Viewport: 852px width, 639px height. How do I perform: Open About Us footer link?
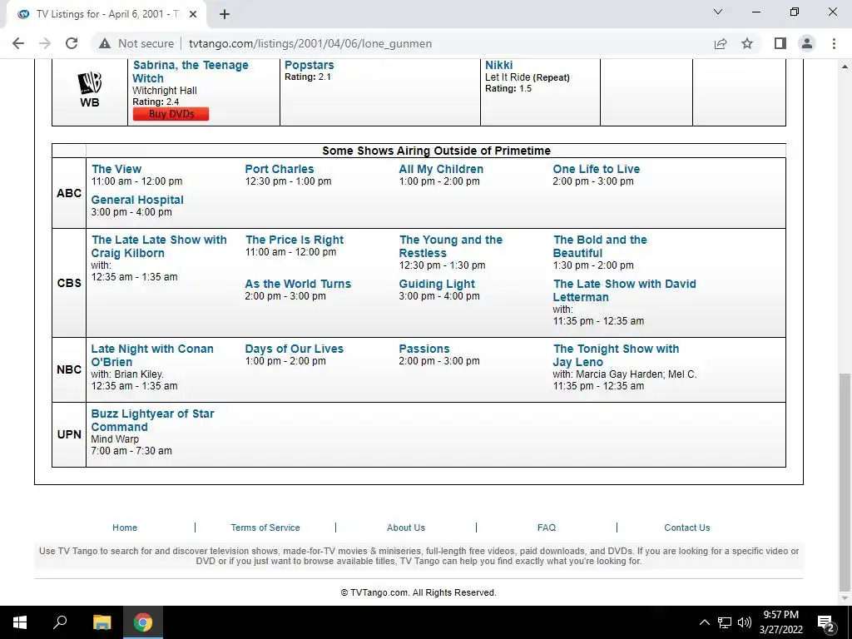click(x=406, y=528)
